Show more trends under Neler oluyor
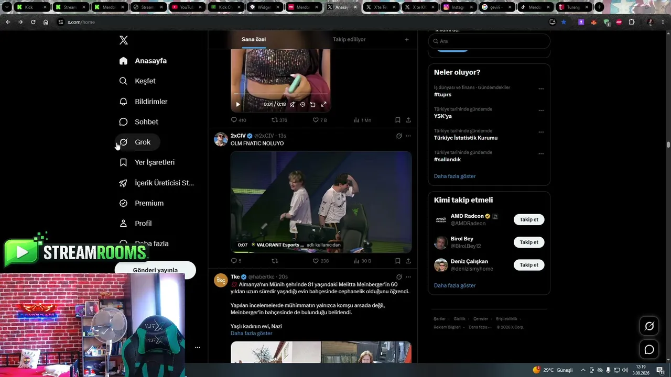Viewport: 671px width, 377px height. tap(455, 176)
